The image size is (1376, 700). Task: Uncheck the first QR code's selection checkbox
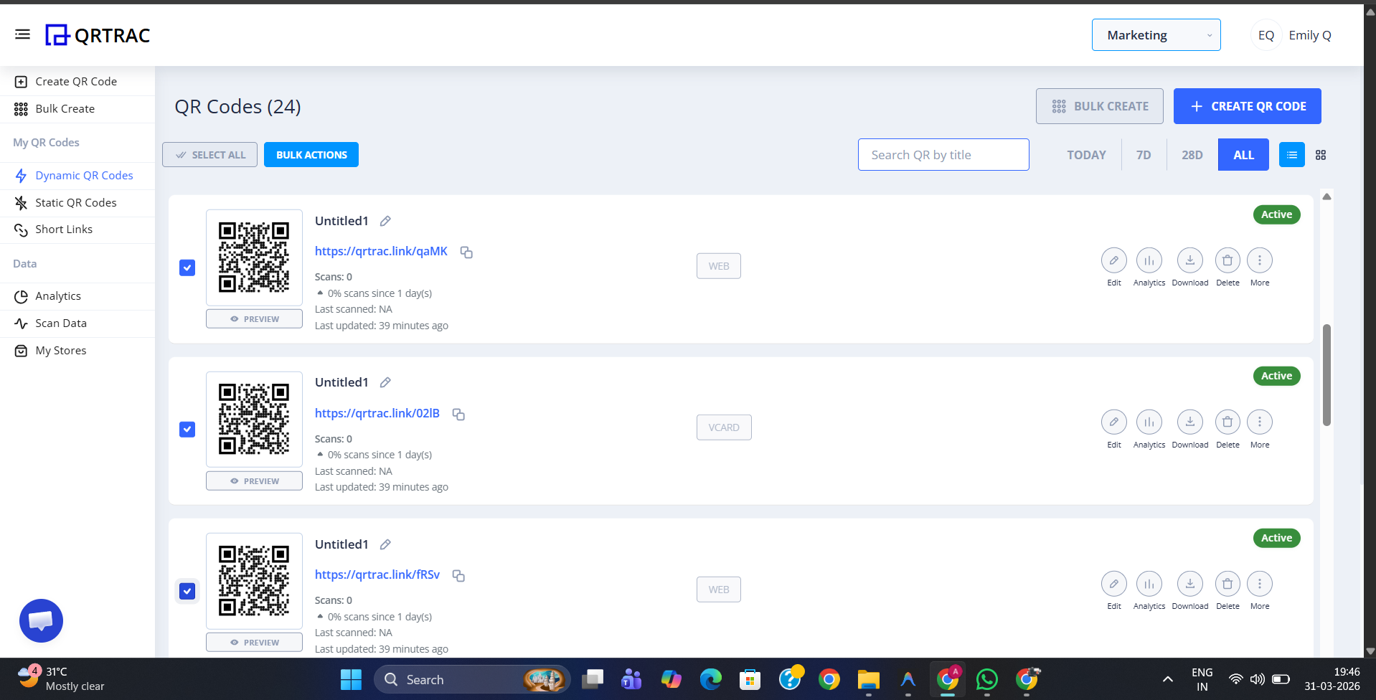pos(187,268)
